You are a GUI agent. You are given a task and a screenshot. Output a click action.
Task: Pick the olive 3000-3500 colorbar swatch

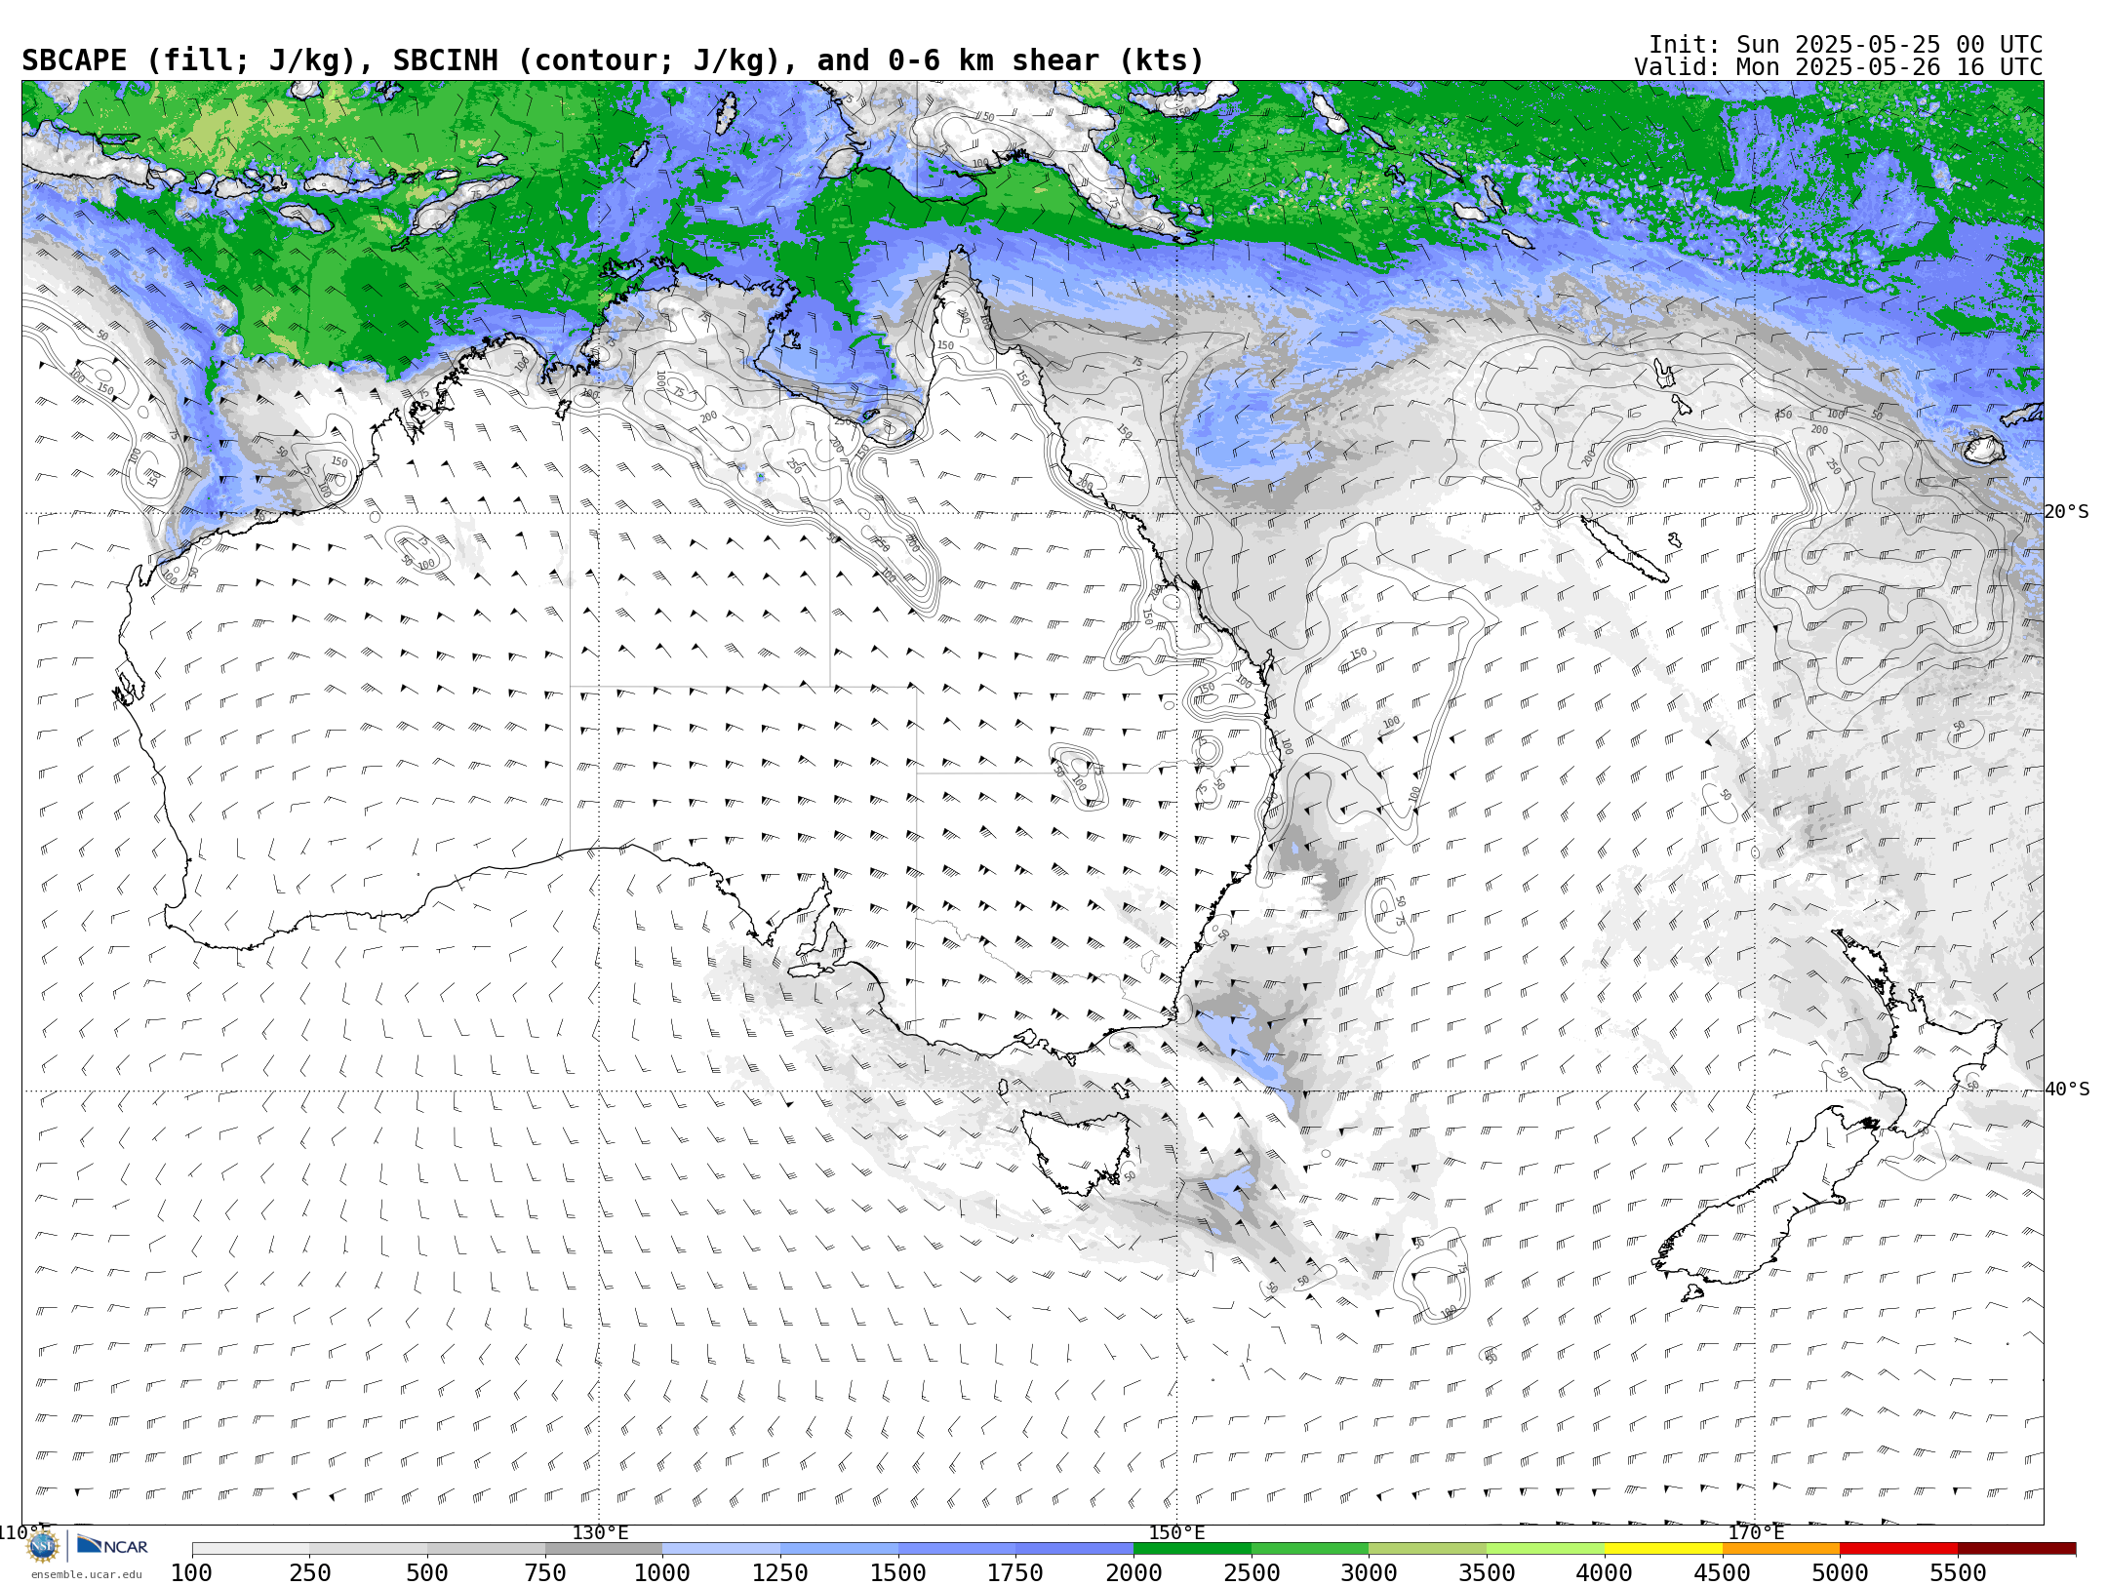(1427, 1549)
